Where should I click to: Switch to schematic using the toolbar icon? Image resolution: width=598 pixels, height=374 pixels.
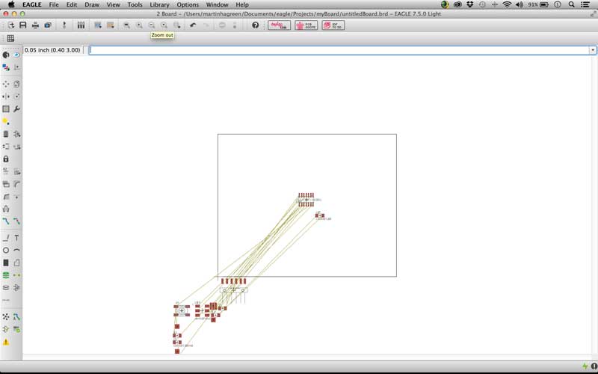pos(64,25)
